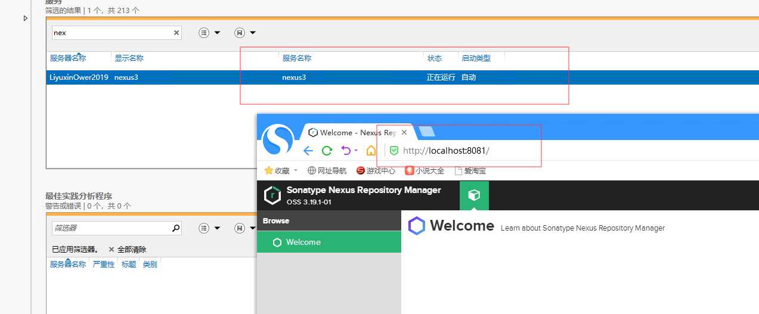Click the purple undo close tab icon
The height and width of the screenshot is (314, 759).
click(346, 151)
